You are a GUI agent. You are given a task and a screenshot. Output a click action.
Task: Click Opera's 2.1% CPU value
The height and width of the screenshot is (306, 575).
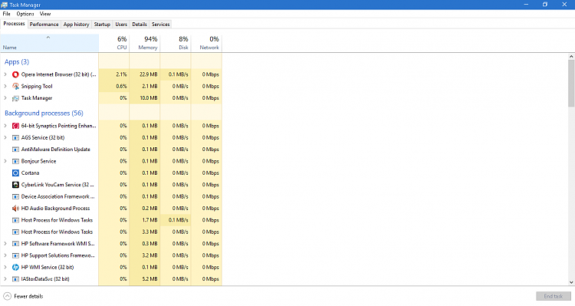point(121,74)
